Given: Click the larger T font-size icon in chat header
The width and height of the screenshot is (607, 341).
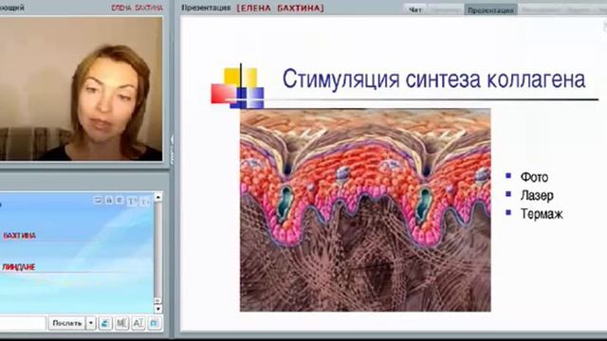Looking at the screenshot, I should (x=132, y=201).
